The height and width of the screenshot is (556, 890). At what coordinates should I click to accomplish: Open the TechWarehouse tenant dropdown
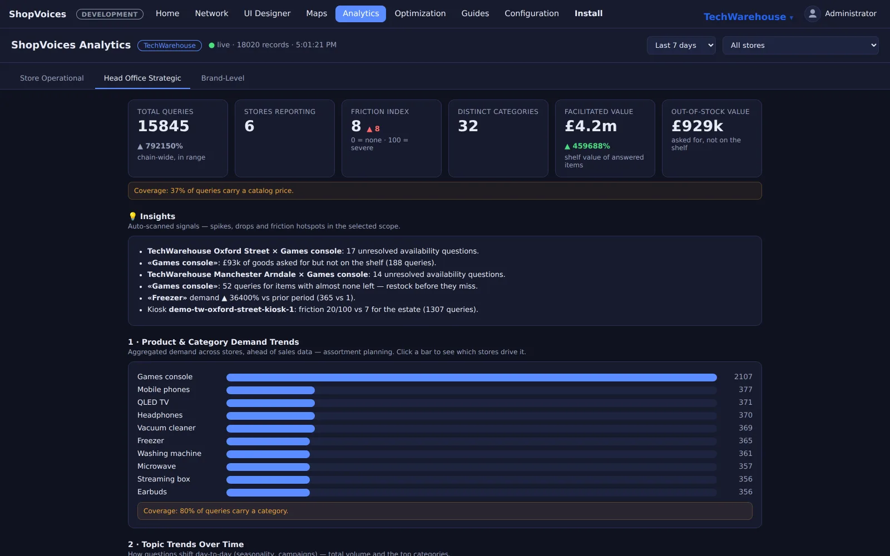[748, 17]
